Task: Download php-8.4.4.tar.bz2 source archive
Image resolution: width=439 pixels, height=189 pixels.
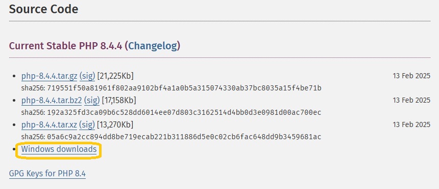Action: pos(52,100)
